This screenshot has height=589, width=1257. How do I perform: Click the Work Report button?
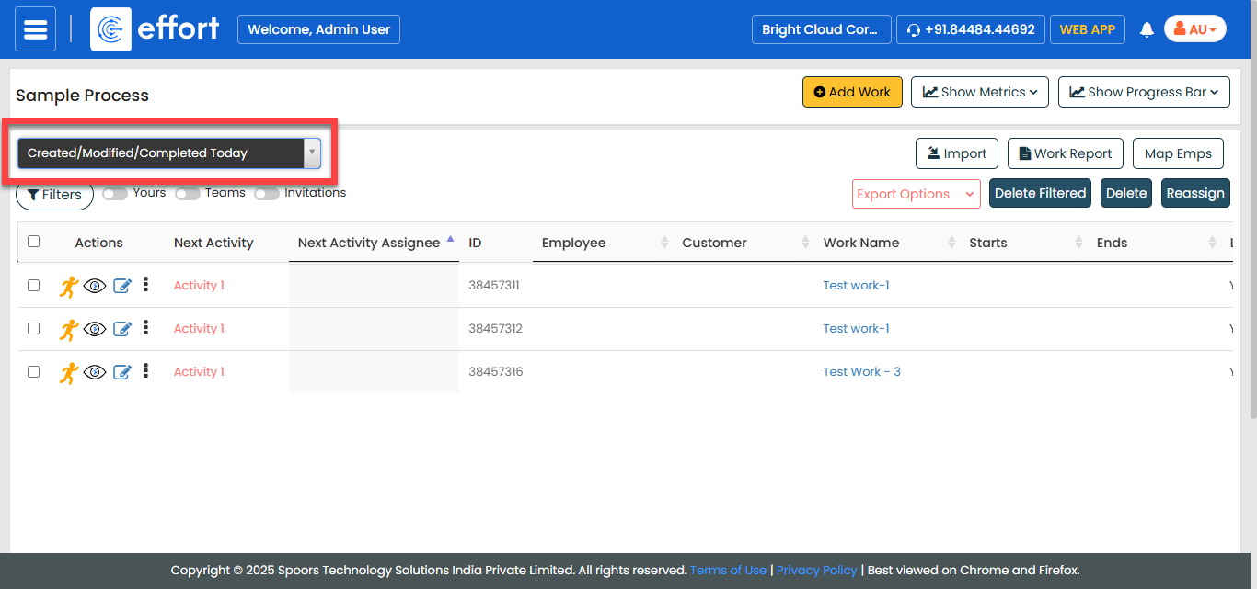coord(1065,153)
